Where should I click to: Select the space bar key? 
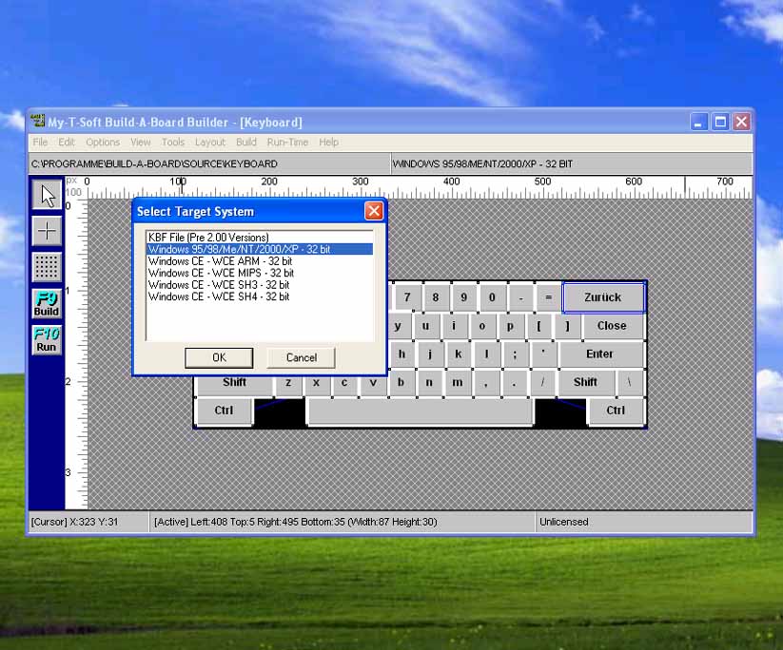(420, 411)
